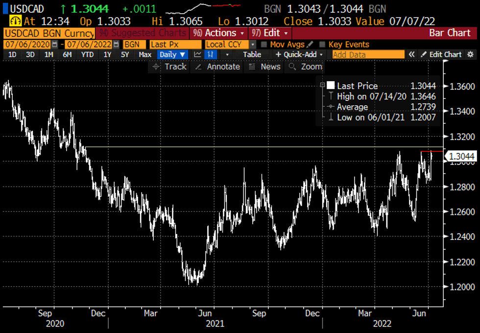The width and height of the screenshot is (480, 333).
Task: Select the line chart type icon
Action: 197,54
